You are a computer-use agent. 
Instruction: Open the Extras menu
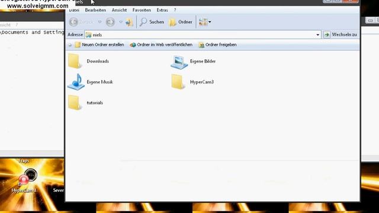[x=162, y=10]
